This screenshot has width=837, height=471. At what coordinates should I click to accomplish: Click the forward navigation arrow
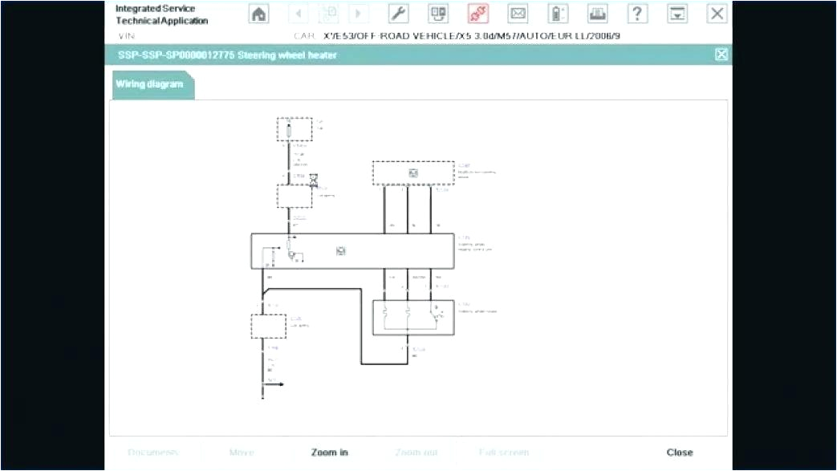[357, 14]
